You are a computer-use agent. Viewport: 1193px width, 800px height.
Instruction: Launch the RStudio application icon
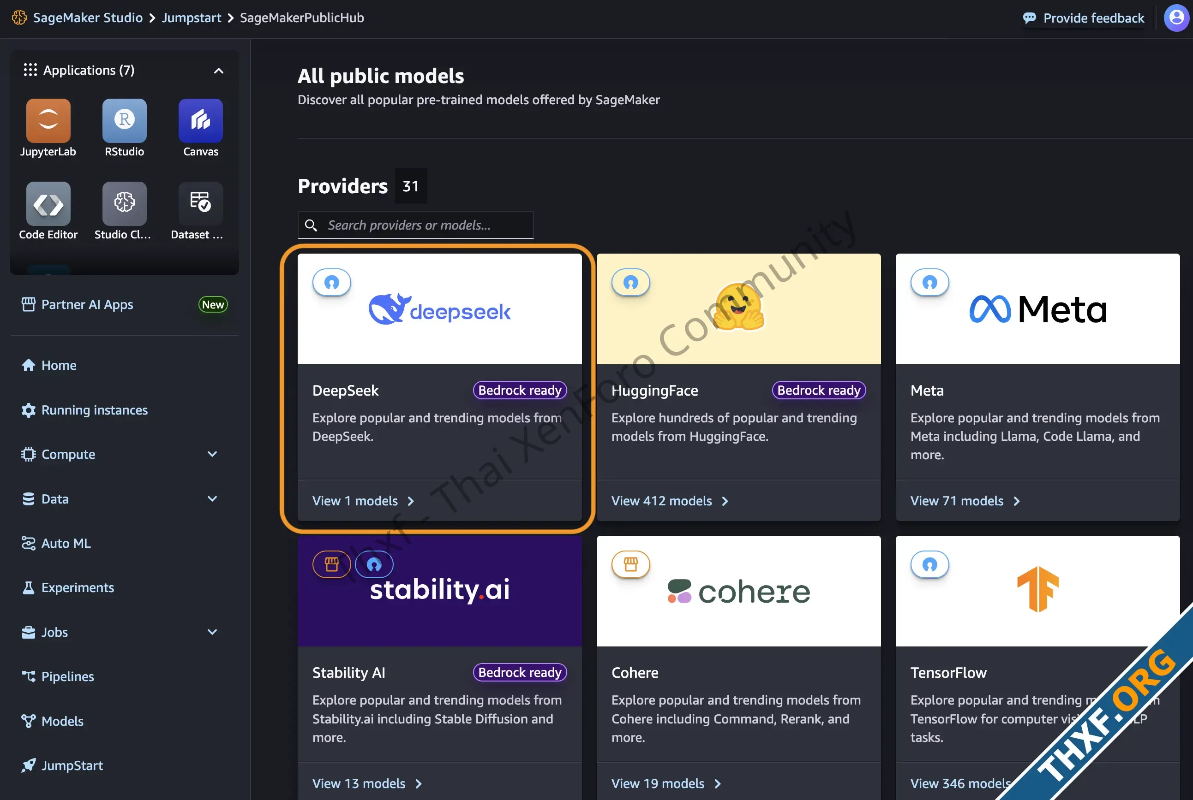(124, 121)
